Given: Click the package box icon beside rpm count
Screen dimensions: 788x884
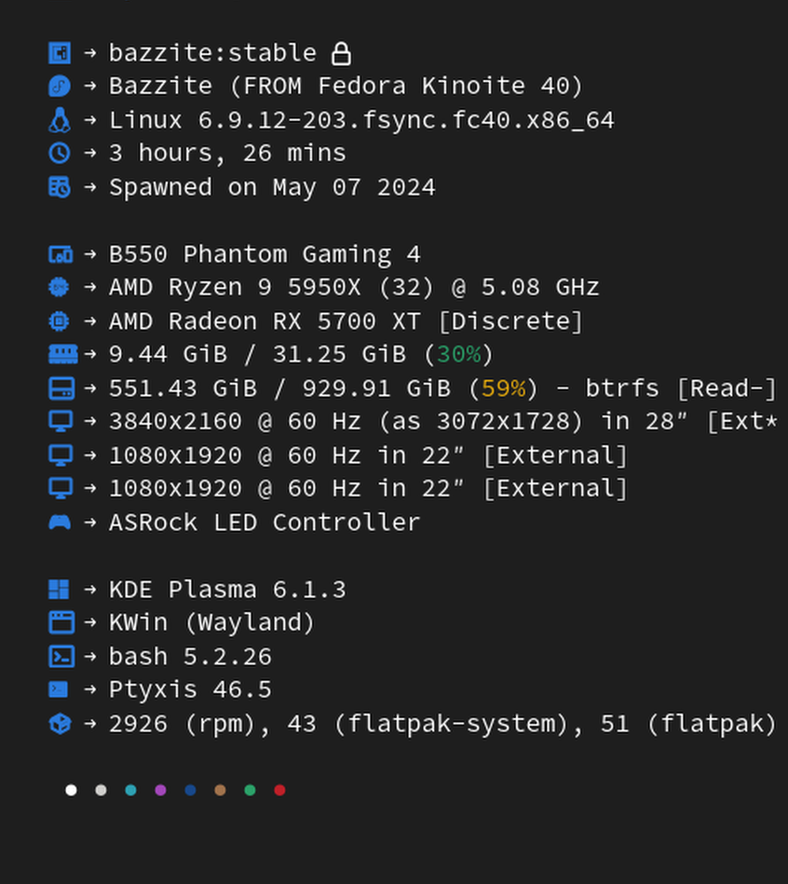Looking at the screenshot, I should [60, 724].
